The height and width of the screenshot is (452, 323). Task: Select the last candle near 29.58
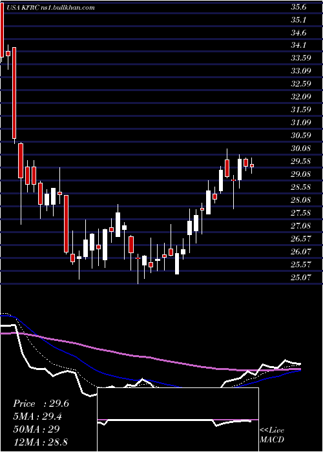coord(252,166)
